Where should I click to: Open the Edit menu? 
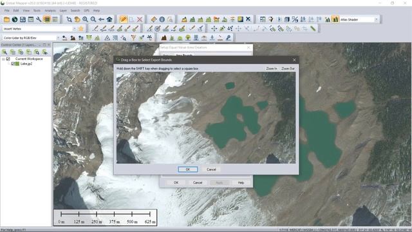[x=16, y=10]
